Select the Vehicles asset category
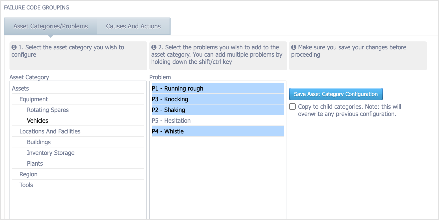439x220 pixels. [x=37, y=121]
